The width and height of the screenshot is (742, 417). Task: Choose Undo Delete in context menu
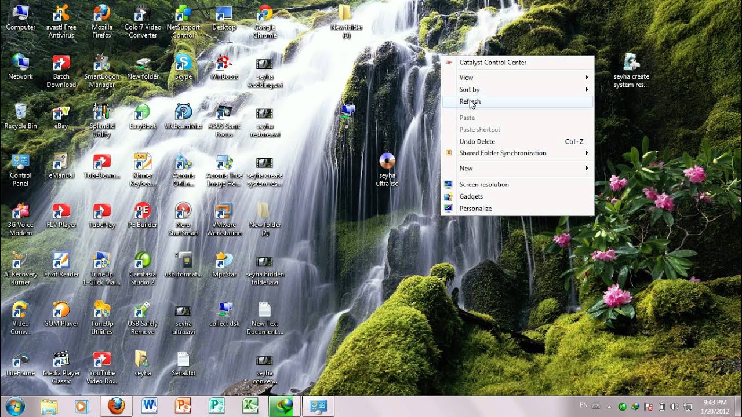(518, 142)
